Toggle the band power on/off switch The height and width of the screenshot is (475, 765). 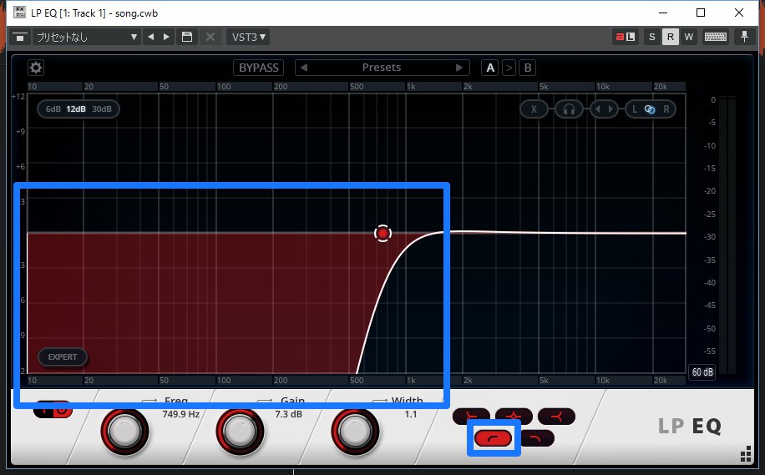click(54, 410)
